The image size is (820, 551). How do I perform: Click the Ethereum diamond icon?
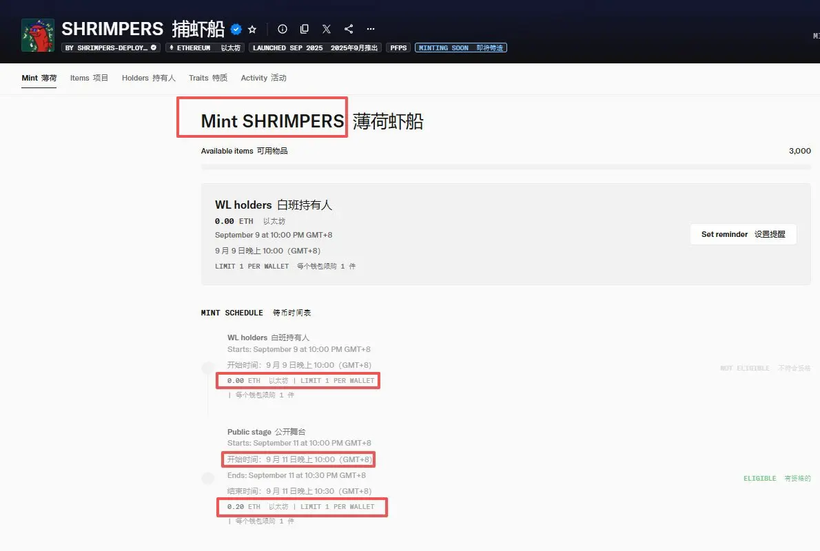tap(172, 48)
